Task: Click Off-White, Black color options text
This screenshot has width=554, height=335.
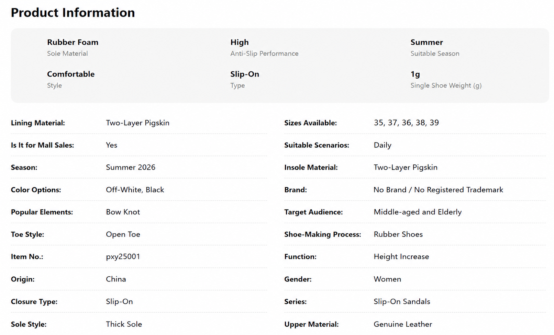Action: (x=135, y=190)
